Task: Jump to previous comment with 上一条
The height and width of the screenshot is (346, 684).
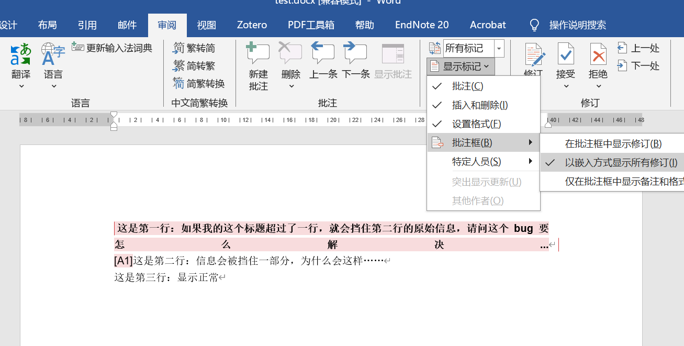Action: pyautogui.click(x=323, y=58)
